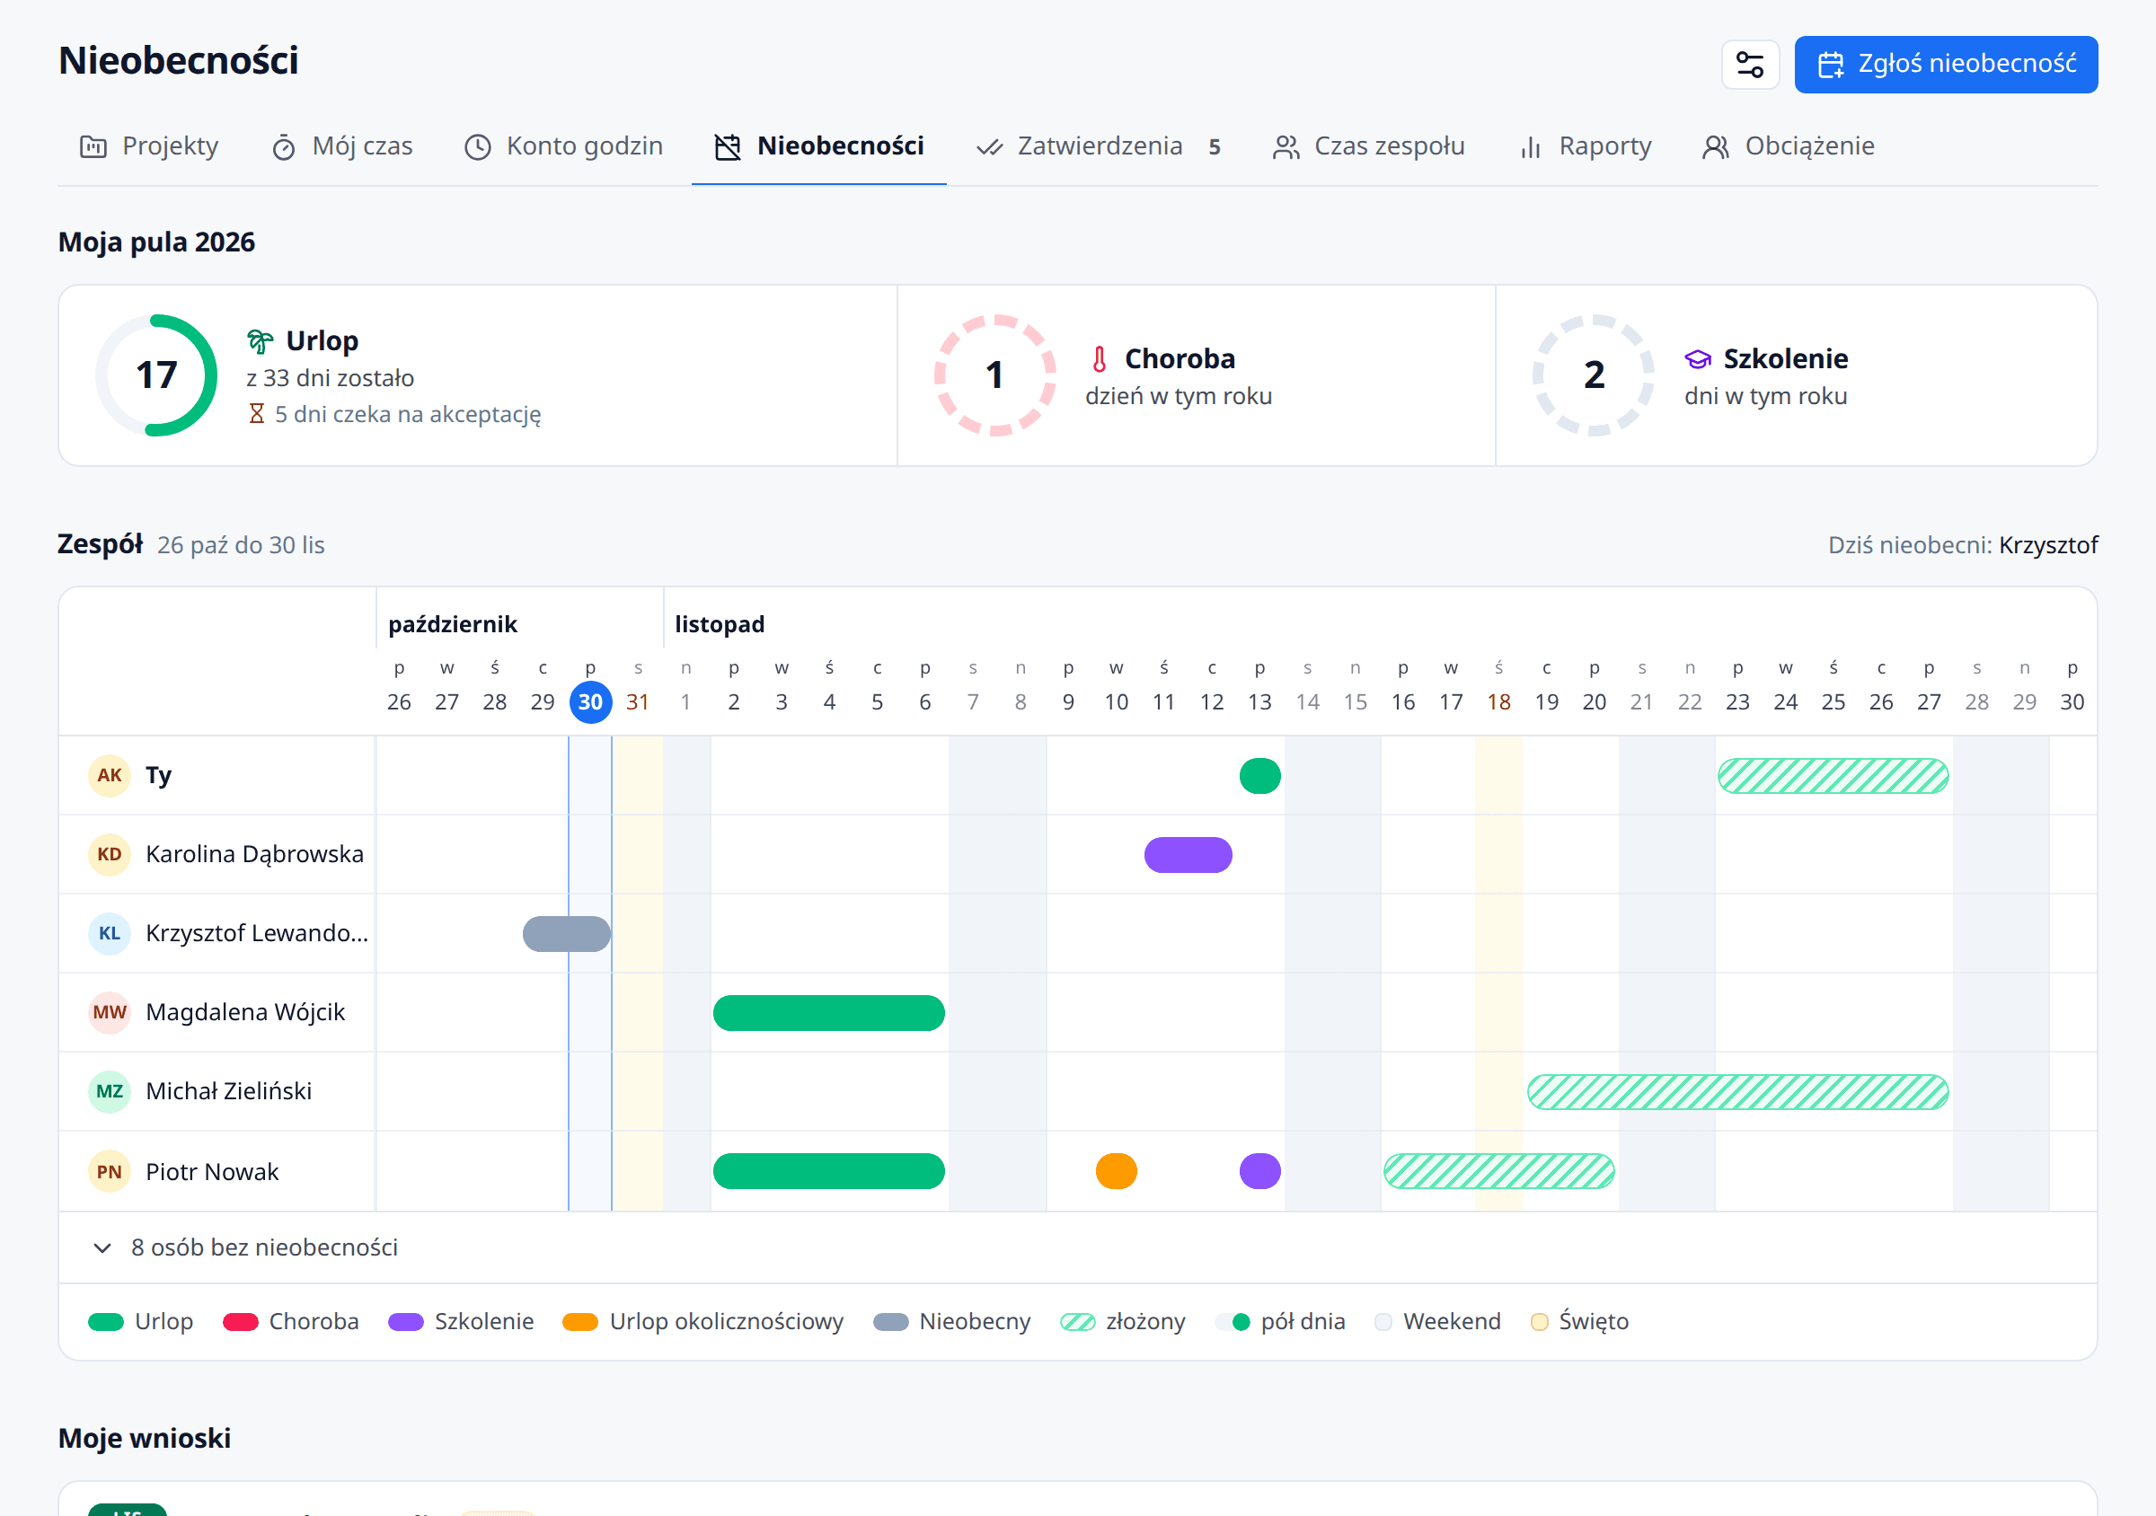This screenshot has height=1516, width=2156.
Task: Go to Obciążenie tab
Action: coord(1789,146)
